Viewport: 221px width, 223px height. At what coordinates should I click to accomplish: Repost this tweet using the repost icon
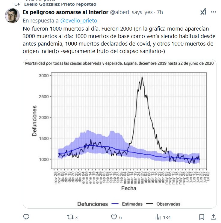click(x=69, y=217)
